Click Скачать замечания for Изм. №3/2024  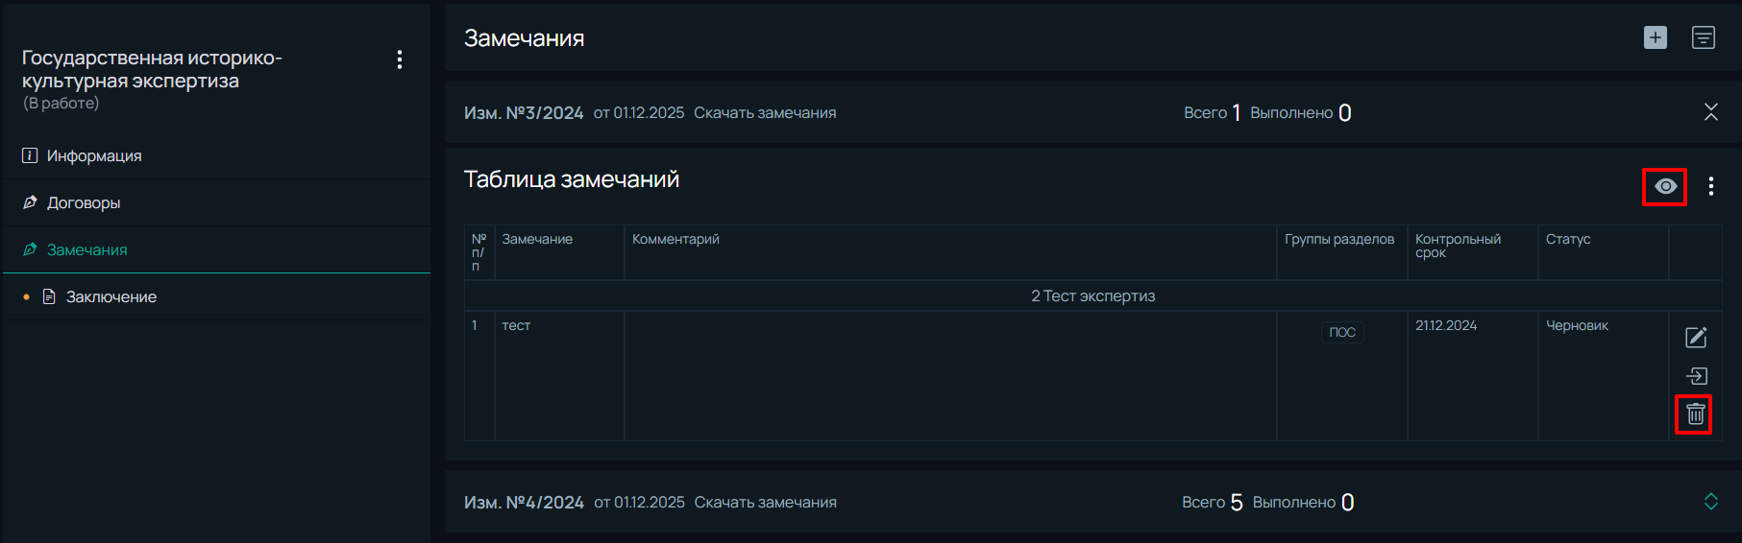click(x=765, y=113)
